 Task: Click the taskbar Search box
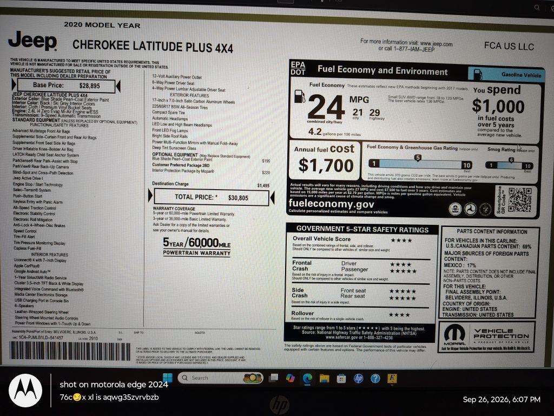[221, 378]
